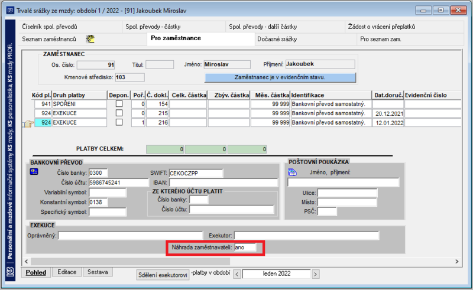The height and width of the screenshot is (290, 473).
Task: Click the Editace button
Action: coord(67,272)
